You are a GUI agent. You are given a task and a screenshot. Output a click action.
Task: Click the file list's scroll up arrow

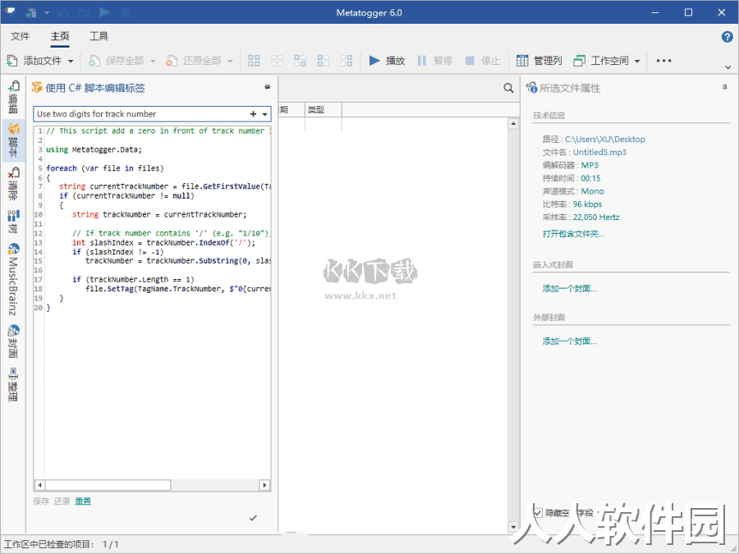pos(514,124)
